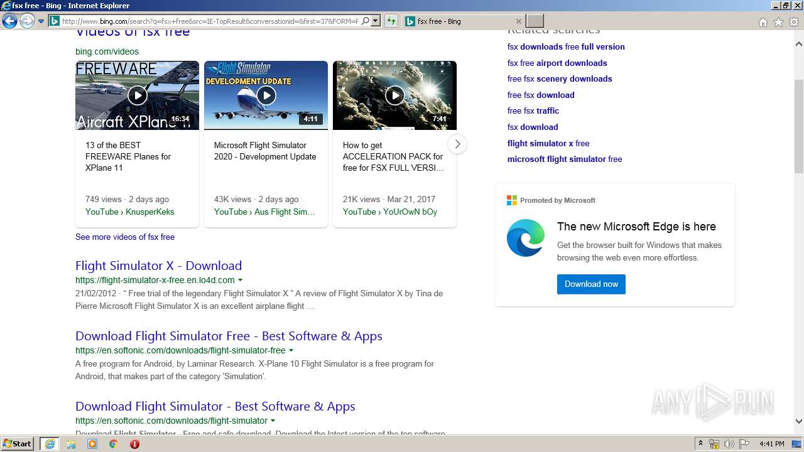Show next videos with carousel arrow

(457, 144)
